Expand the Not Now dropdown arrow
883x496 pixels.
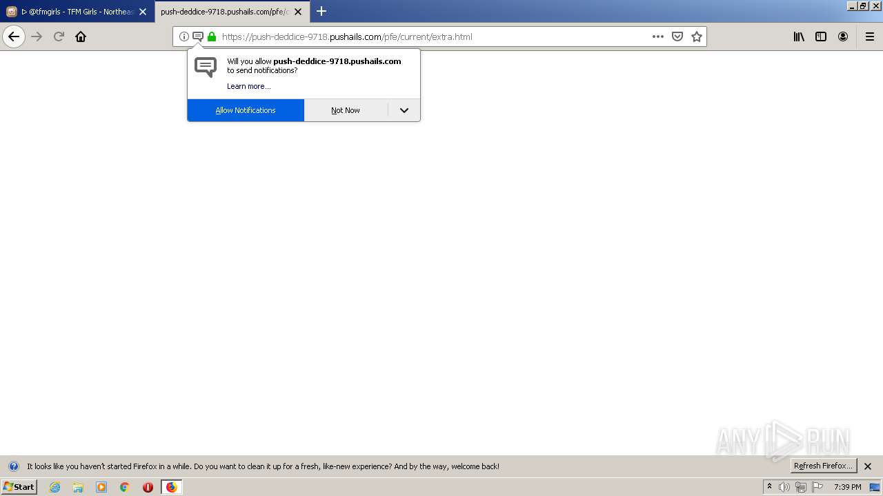404,110
